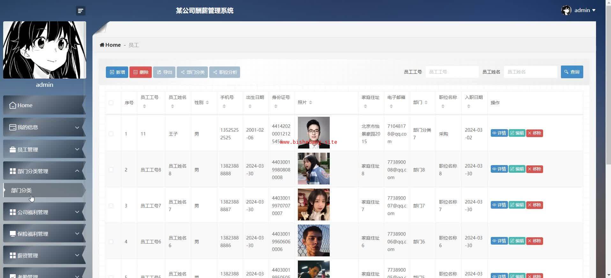Toggle the sidebar collapse hamburger icon
This screenshot has width=611, height=278.
(x=81, y=11)
